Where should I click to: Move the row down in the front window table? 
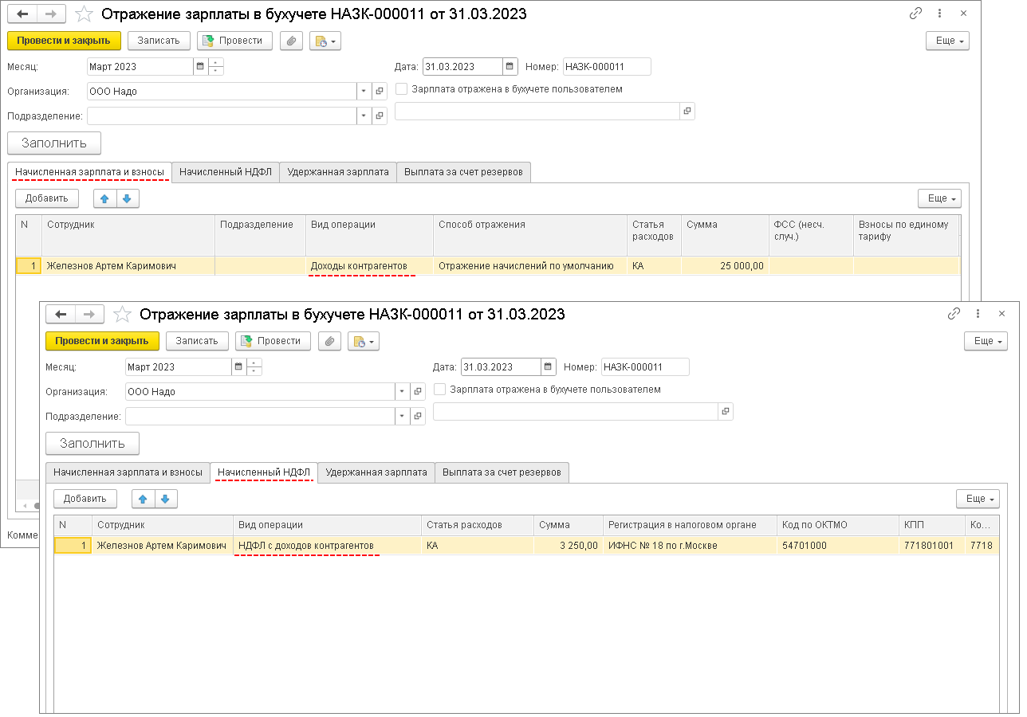click(165, 499)
